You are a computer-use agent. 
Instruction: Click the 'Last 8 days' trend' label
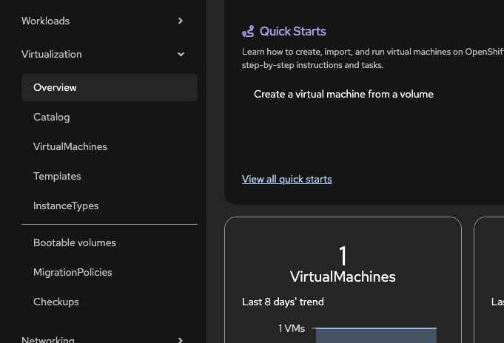click(x=283, y=302)
